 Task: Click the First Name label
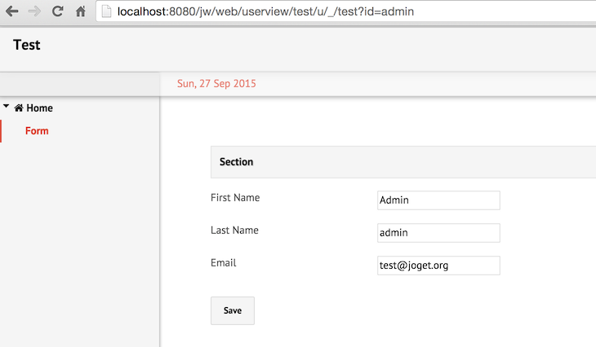pyautogui.click(x=235, y=198)
